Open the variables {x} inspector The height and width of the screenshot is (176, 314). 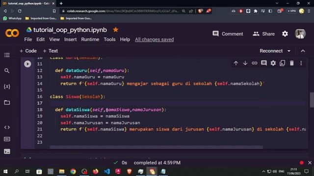click(x=7, y=87)
